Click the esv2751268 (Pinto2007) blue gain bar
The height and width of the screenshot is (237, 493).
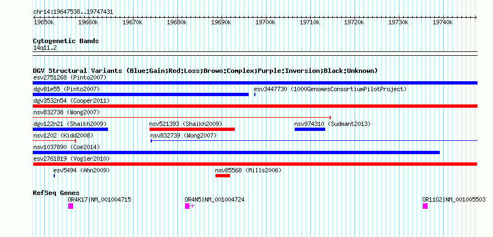tap(255, 83)
